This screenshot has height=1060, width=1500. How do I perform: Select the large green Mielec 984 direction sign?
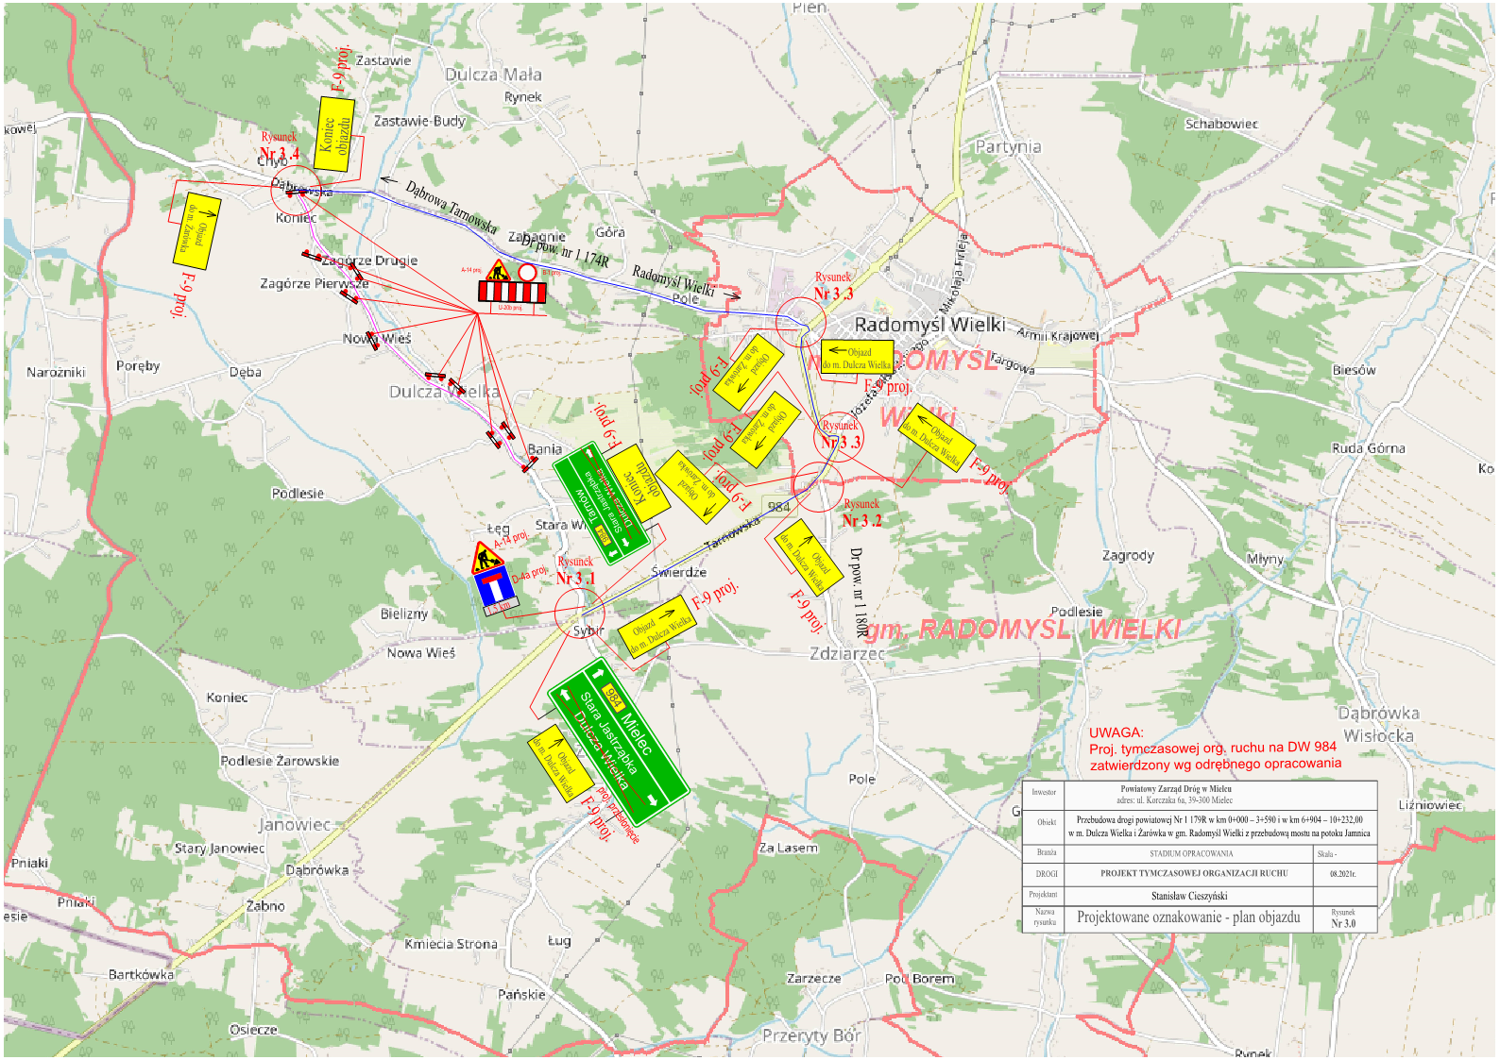pos(618,734)
